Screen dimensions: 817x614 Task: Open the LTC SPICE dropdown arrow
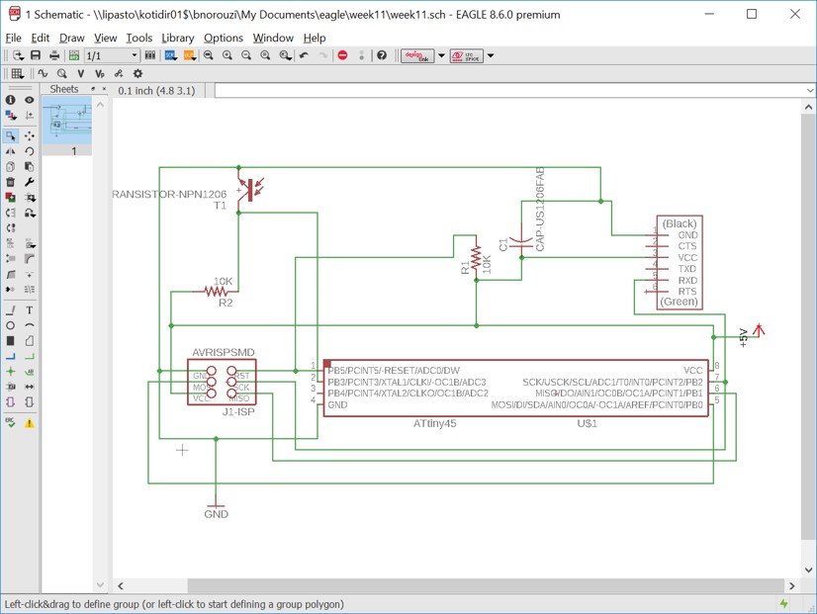(491, 55)
